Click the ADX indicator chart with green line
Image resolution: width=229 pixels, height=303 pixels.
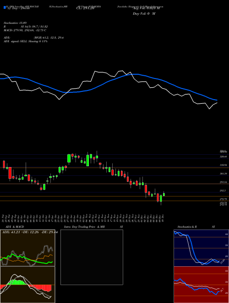[x=27, y=248]
